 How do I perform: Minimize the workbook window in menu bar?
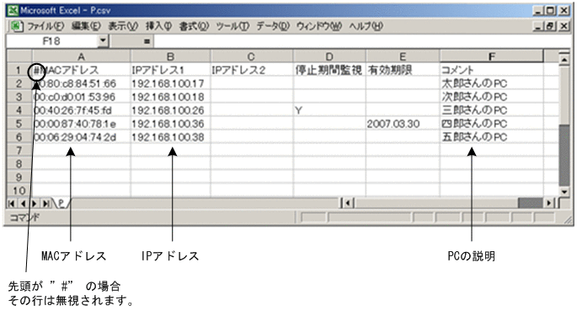click(539, 26)
